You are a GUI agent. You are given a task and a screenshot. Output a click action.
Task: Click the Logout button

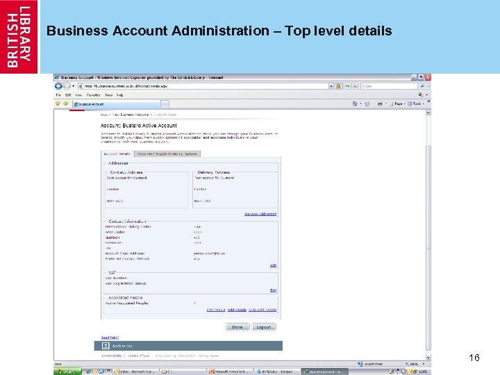coord(264,327)
